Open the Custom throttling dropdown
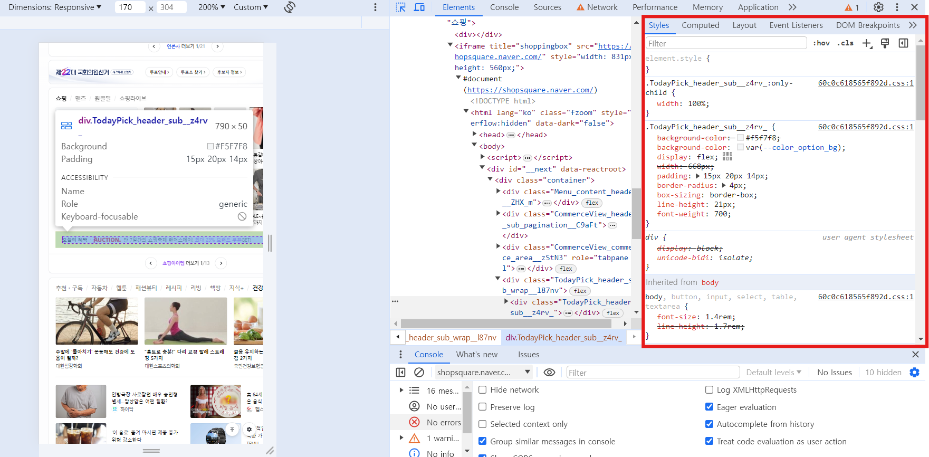The image size is (929, 457). [251, 7]
